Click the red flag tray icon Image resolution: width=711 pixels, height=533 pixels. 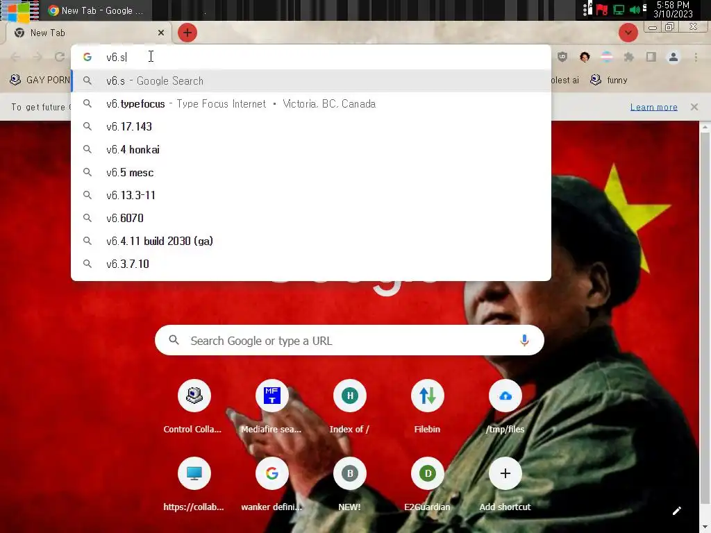click(602, 10)
